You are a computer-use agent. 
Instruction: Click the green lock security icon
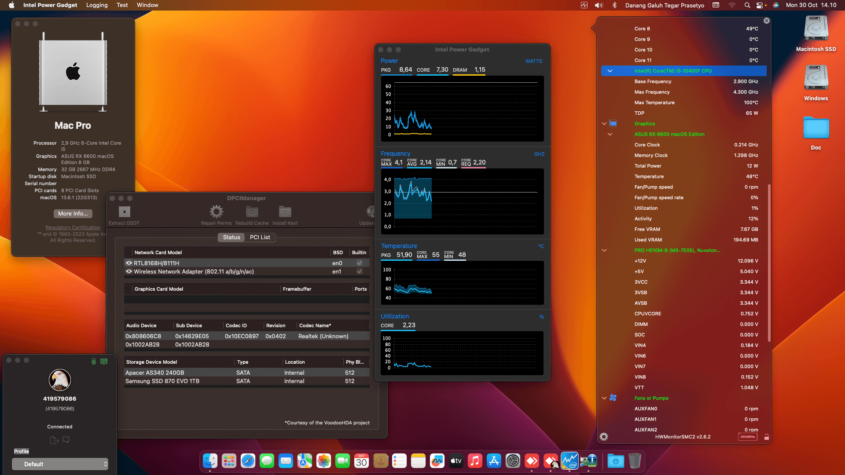click(x=93, y=361)
